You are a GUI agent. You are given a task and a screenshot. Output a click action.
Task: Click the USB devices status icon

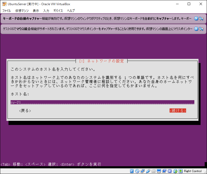point(147,171)
